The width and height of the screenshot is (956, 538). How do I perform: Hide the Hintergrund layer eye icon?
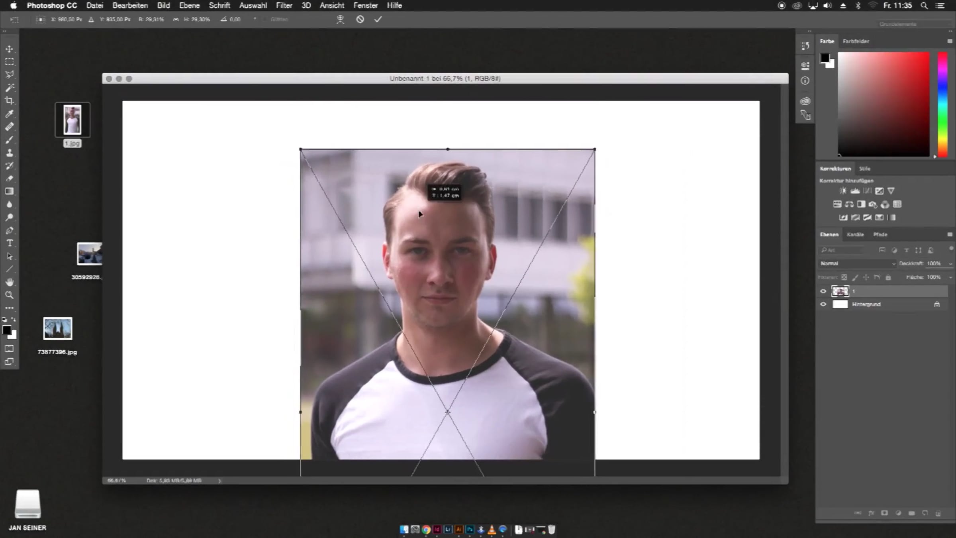tap(823, 304)
